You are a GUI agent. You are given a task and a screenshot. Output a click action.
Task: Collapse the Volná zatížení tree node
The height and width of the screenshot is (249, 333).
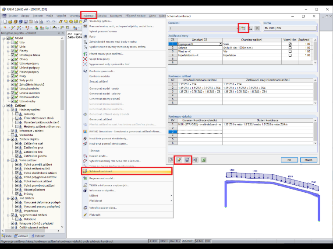click(x=8, y=160)
